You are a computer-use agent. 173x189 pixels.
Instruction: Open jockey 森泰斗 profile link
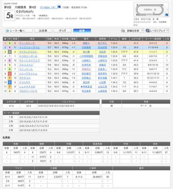click(x=86, y=43)
